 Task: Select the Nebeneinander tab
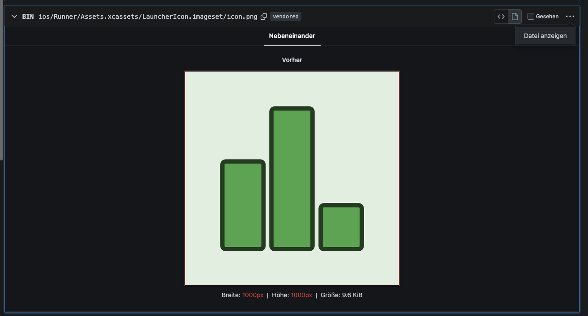coord(292,36)
